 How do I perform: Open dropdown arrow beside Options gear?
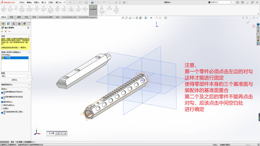[127, 2]
